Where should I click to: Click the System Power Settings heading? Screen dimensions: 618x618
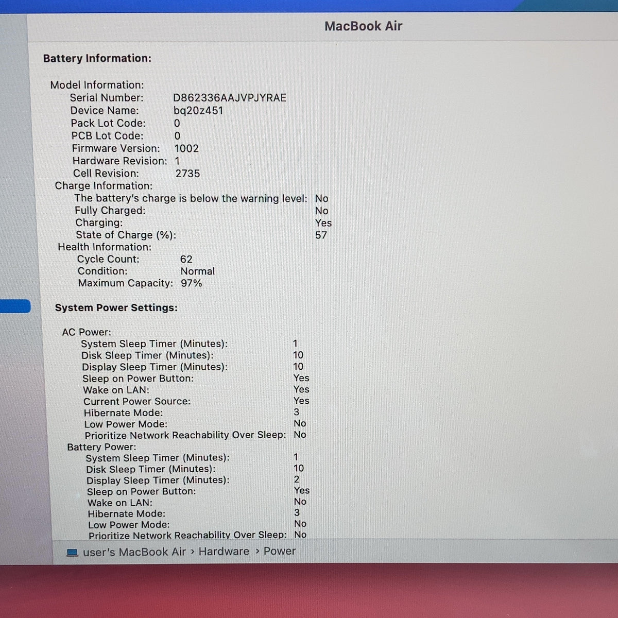point(116,308)
